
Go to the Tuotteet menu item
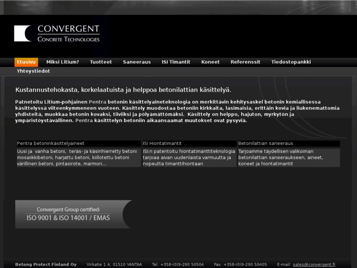(x=101, y=62)
